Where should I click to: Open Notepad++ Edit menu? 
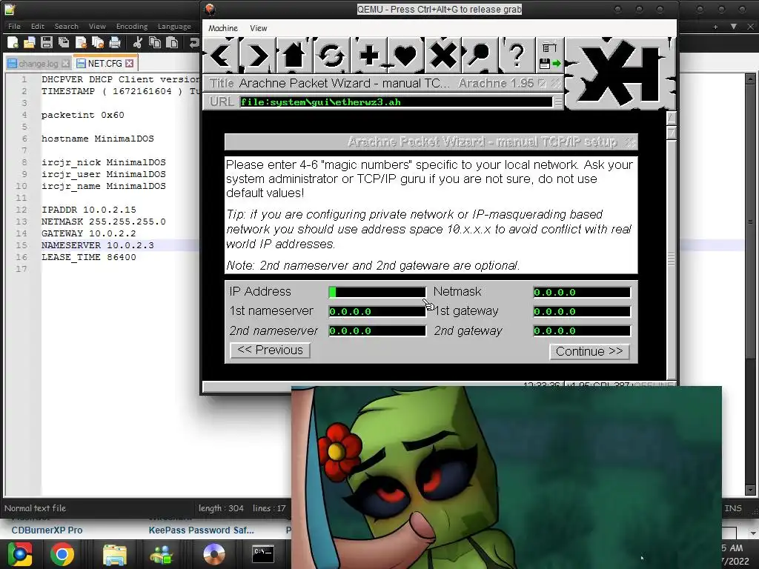pyautogui.click(x=37, y=26)
